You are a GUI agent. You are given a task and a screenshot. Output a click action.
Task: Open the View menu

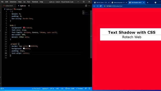tap(20, 2)
